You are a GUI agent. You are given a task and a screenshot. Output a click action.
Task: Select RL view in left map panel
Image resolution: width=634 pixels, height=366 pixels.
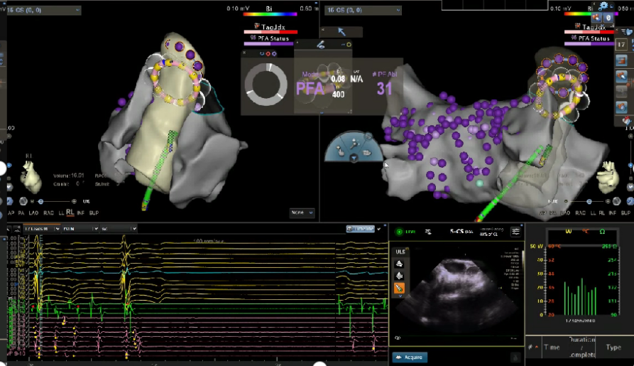[x=70, y=212]
